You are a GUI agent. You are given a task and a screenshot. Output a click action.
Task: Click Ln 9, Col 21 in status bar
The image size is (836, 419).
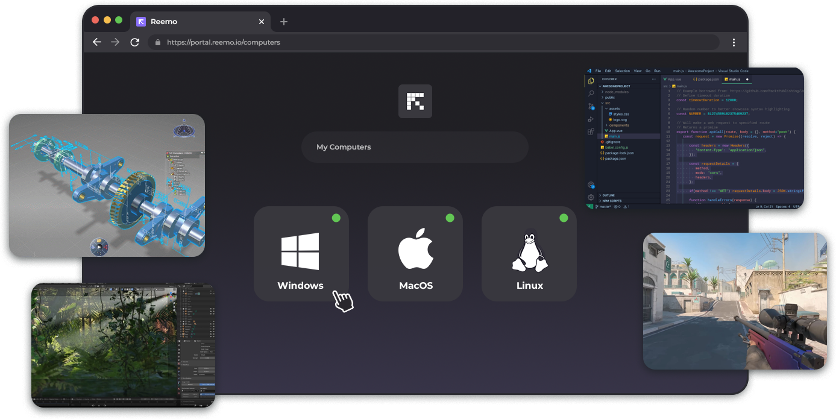[x=764, y=207]
